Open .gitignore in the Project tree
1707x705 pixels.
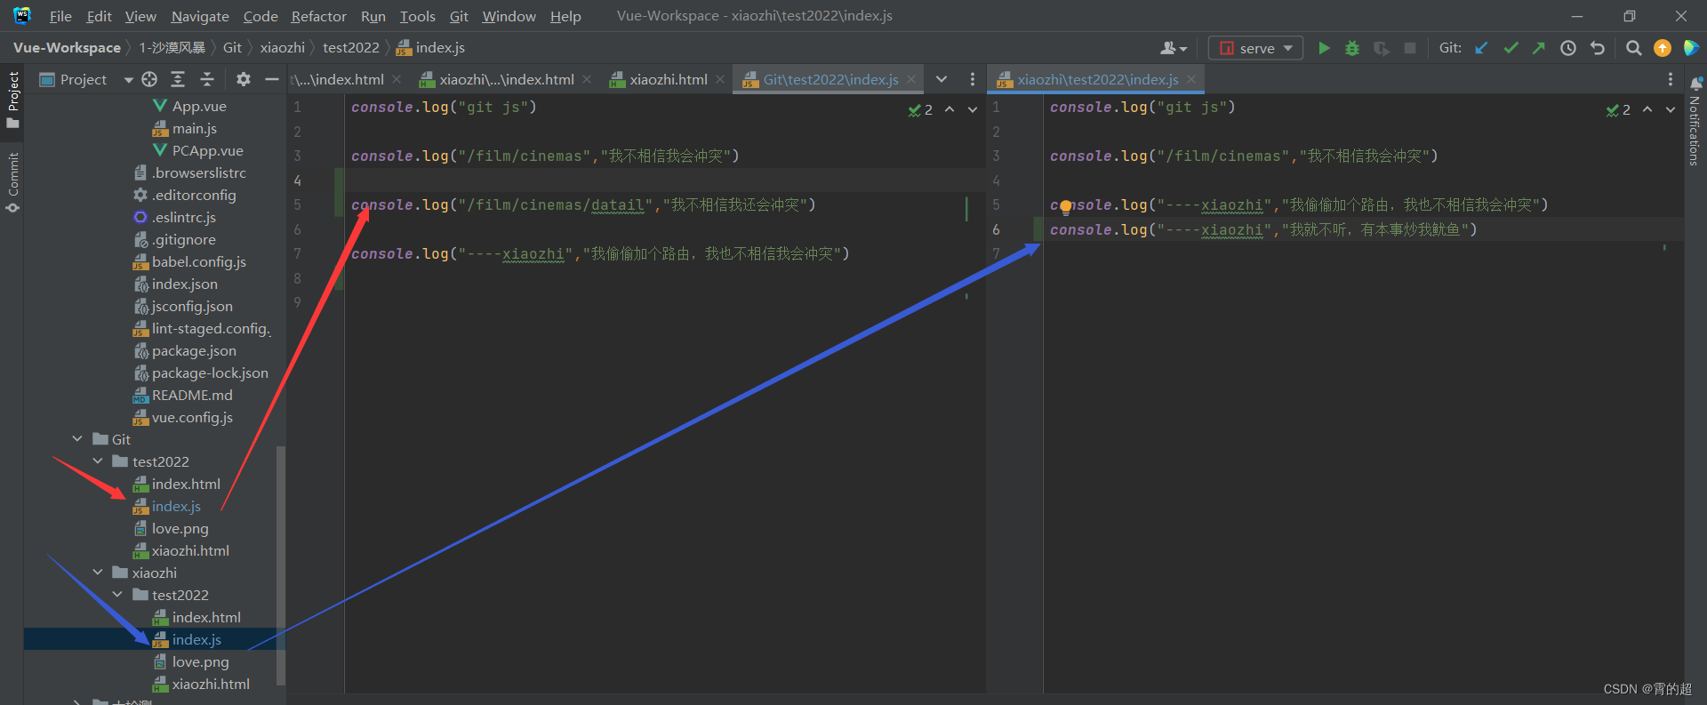(x=183, y=239)
